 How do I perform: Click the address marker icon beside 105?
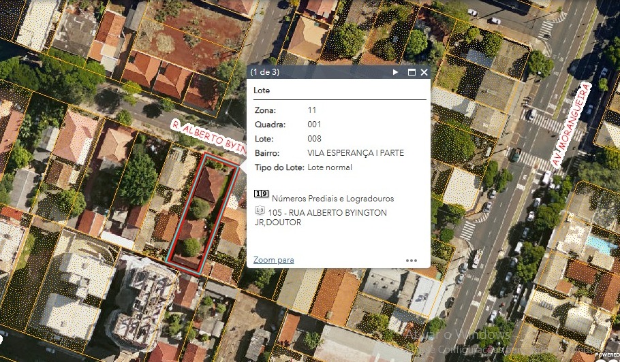[259, 212]
